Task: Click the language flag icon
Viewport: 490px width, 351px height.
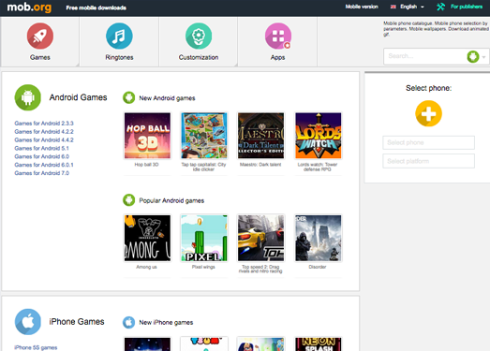Action: pos(393,7)
